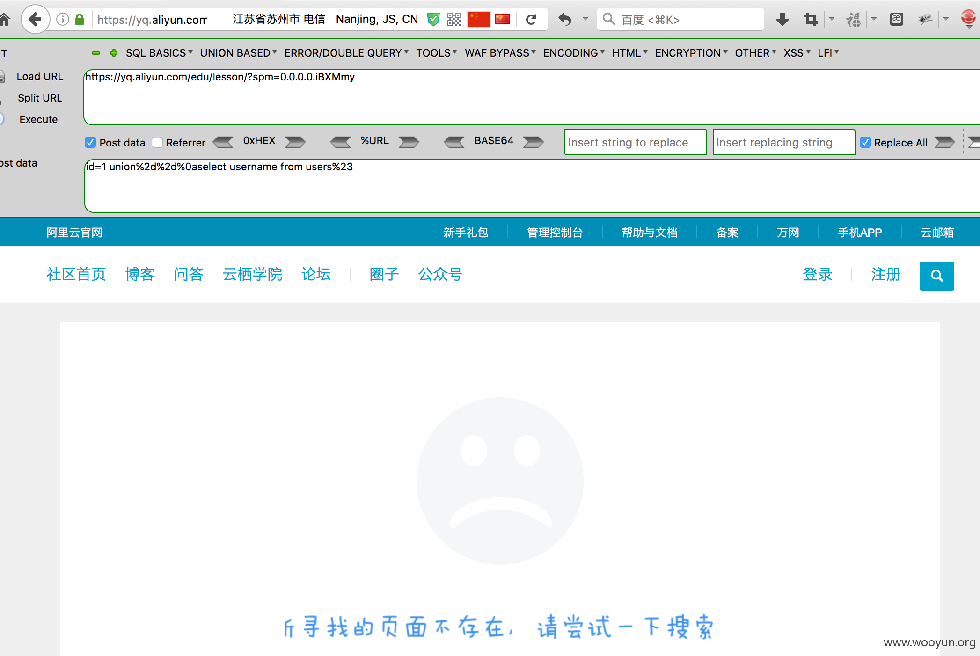Expand the undo history dropdown arrow
This screenshot has width=980, height=656.
(x=585, y=19)
